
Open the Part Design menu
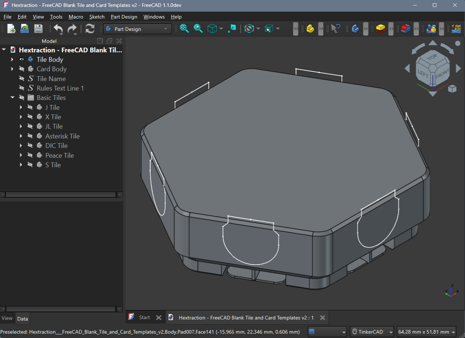[x=124, y=17]
